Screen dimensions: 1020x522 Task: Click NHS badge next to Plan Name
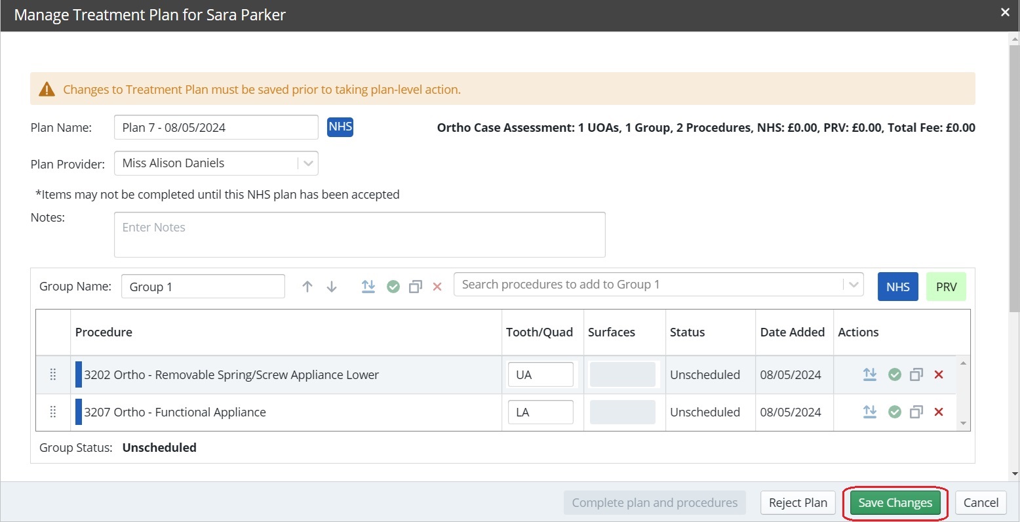(340, 127)
